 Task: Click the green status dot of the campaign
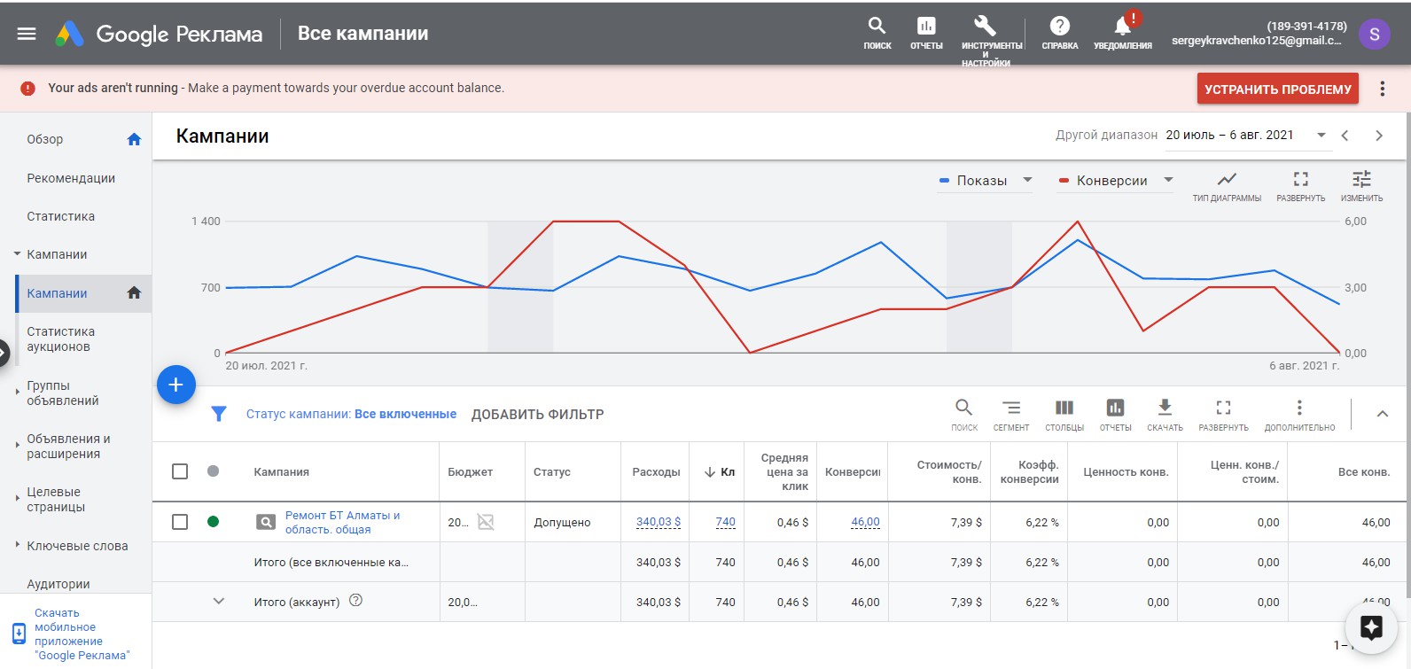pos(213,521)
